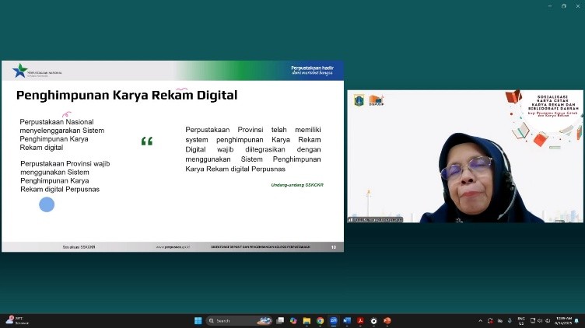Click the Jakarta emblem in video background
585x328 pixels.
pyautogui.click(x=359, y=100)
